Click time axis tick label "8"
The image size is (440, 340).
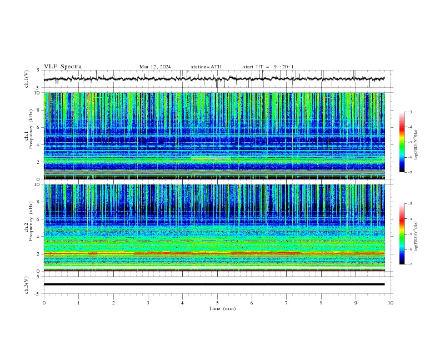point(321,303)
